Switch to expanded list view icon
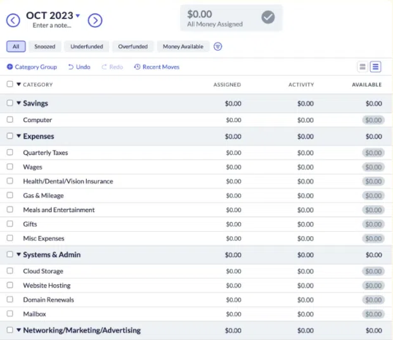 click(376, 66)
